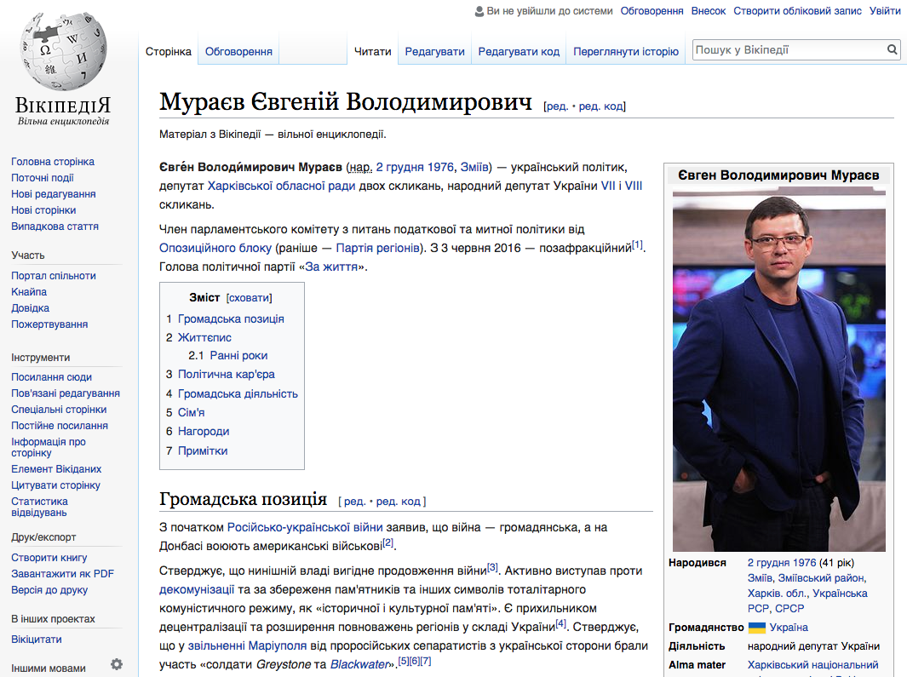Click footnote reference [1]
The image size is (907, 677).
(x=637, y=244)
